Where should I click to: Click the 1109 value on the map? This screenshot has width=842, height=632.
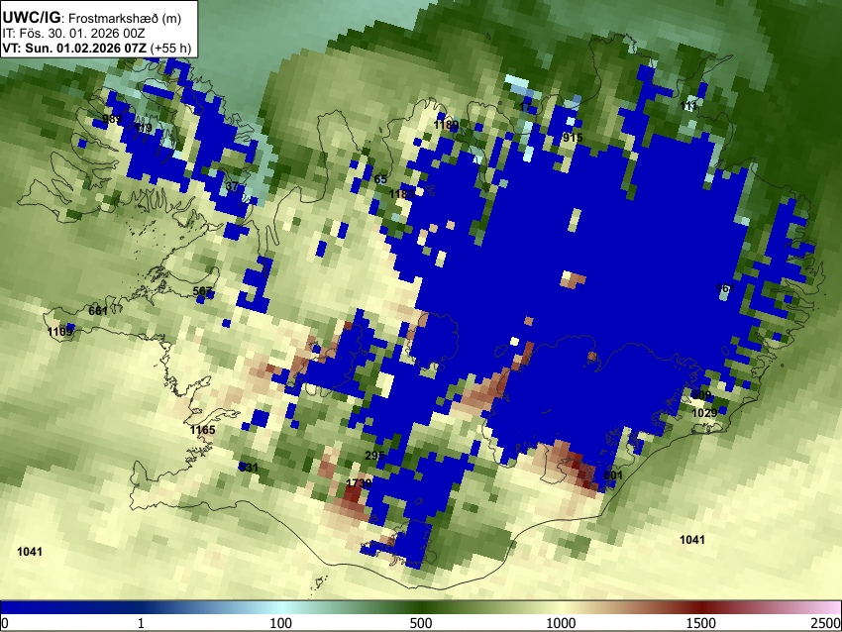[x=59, y=332]
